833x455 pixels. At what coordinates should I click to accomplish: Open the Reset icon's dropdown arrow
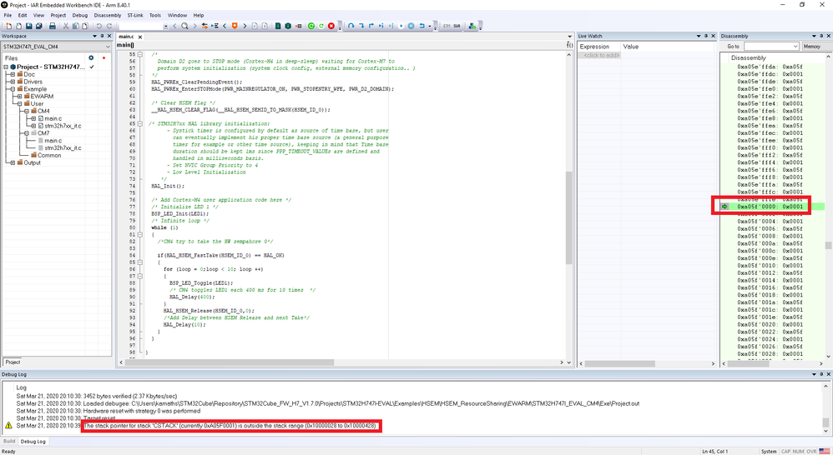pos(429,26)
